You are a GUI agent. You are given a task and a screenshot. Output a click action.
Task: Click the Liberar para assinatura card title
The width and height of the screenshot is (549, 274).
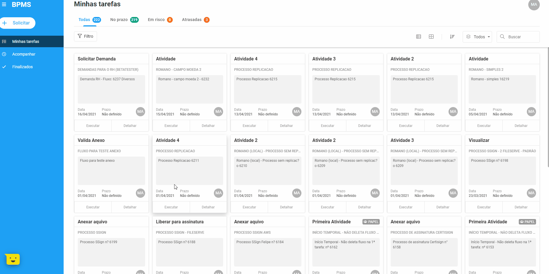(180, 222)
